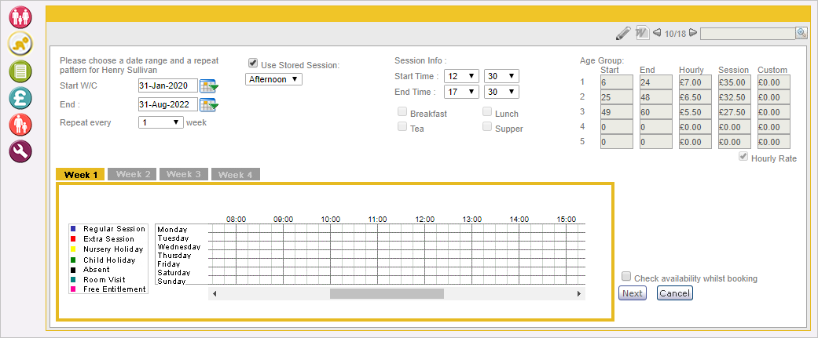
Task: Switch to the Week 4 tab
Action: click(235, 174)
